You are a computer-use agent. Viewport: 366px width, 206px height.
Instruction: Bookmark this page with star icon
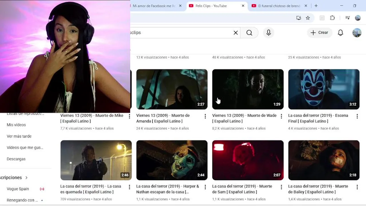click(308, 18)
